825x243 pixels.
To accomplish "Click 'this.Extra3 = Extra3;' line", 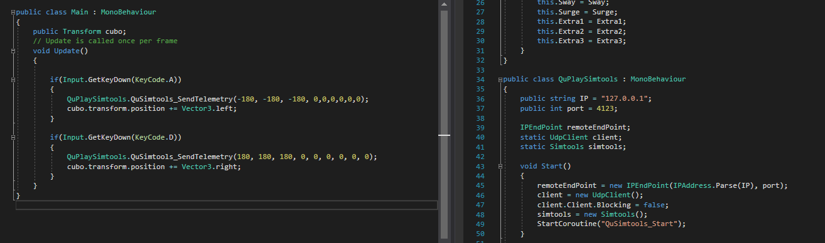I will tap(581, 41).
